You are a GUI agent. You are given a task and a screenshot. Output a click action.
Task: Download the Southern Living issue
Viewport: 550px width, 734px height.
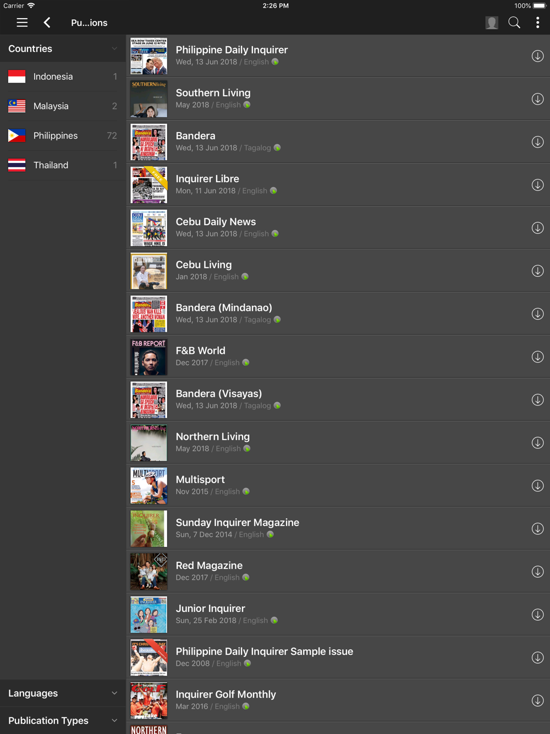coord(537,99)
